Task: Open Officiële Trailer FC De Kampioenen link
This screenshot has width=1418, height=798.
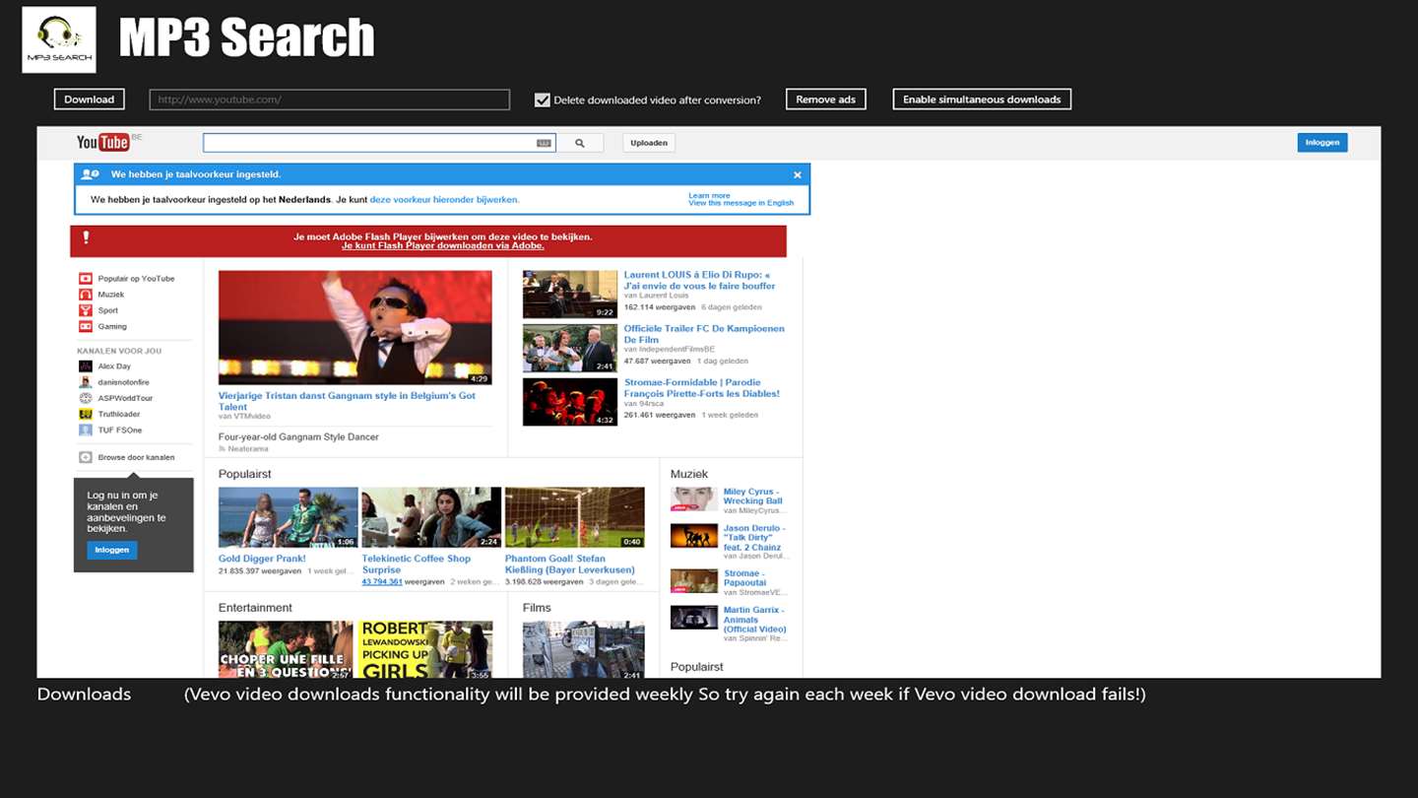Action: [704, 334]
